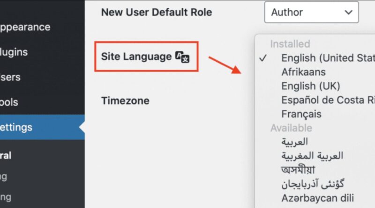Choose Afrikaans from the language list
The width and height of the screenshot is (375, 208).
[303, 72]
